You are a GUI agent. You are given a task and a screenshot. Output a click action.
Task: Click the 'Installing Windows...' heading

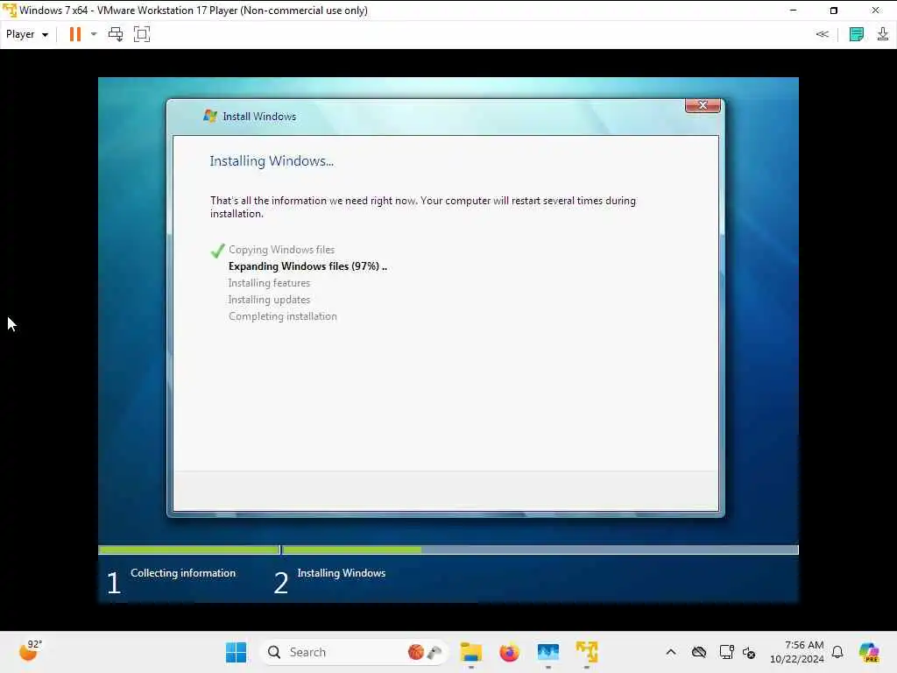[x=272, y=161]
